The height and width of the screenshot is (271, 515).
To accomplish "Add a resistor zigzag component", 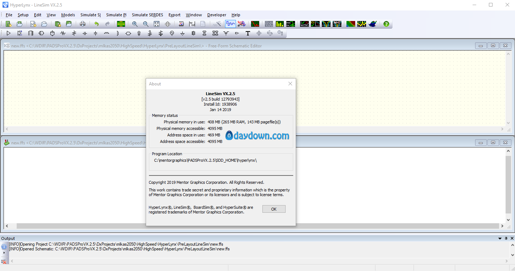I will tap(63, 33).
